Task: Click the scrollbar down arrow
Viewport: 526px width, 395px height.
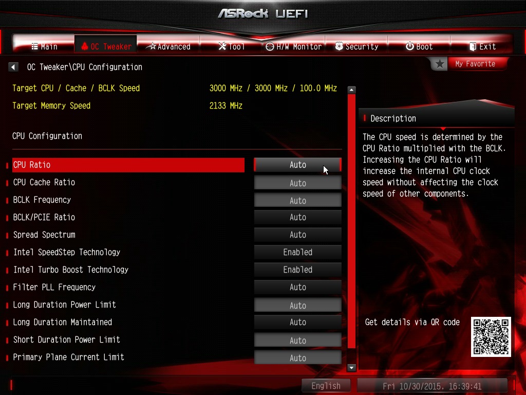Action: 351,367
